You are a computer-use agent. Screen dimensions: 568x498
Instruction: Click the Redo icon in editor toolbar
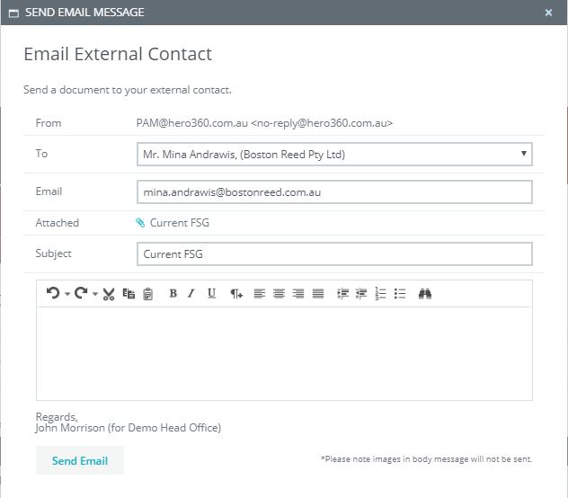(x=81, y=293)
